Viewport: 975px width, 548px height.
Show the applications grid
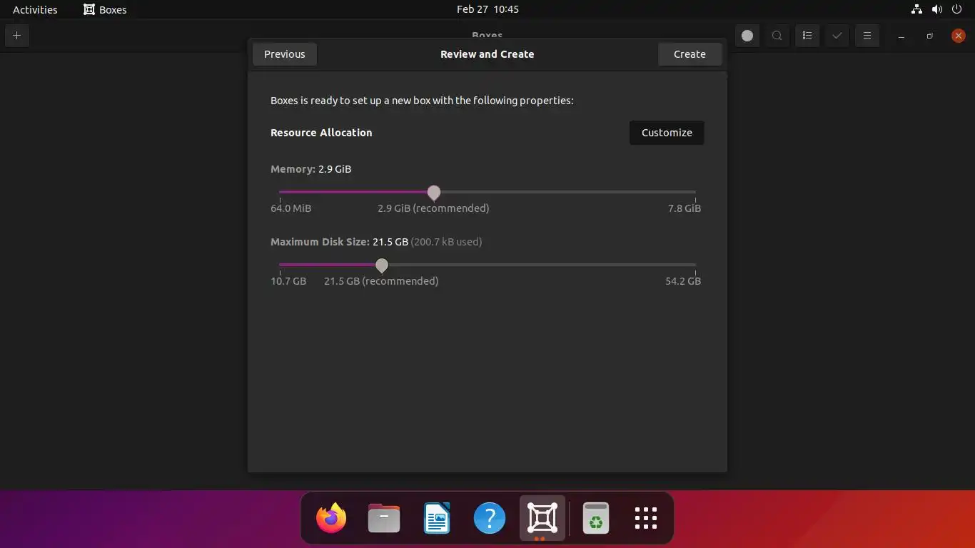click(646, 518)
